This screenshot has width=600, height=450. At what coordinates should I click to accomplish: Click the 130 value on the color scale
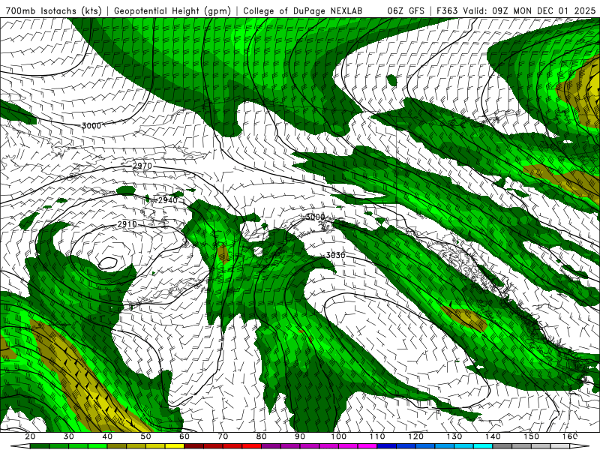[454, 436]
